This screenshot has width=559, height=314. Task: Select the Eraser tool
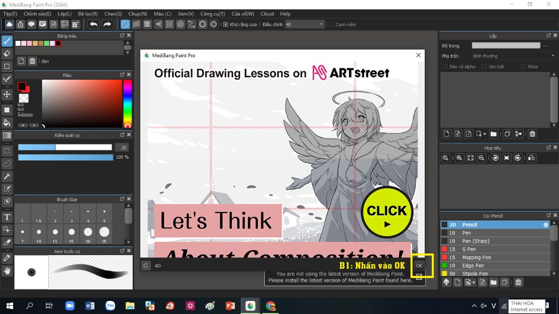point(7,54)
